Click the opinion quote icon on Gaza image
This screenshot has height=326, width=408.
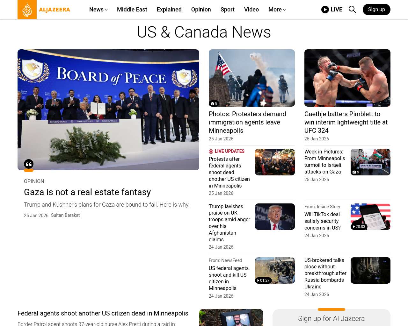(x=29, y=164)
